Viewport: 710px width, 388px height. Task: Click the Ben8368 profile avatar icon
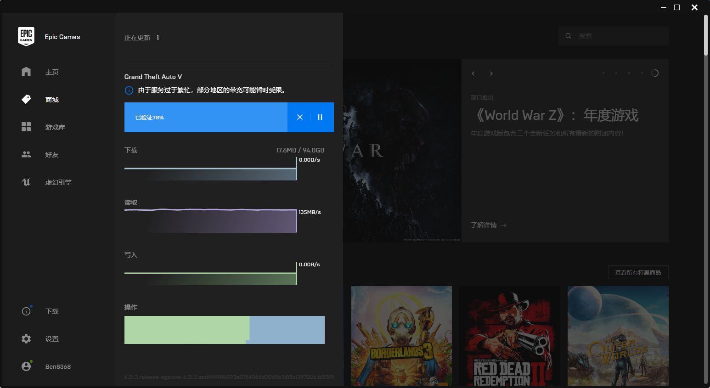pos(26,366)
